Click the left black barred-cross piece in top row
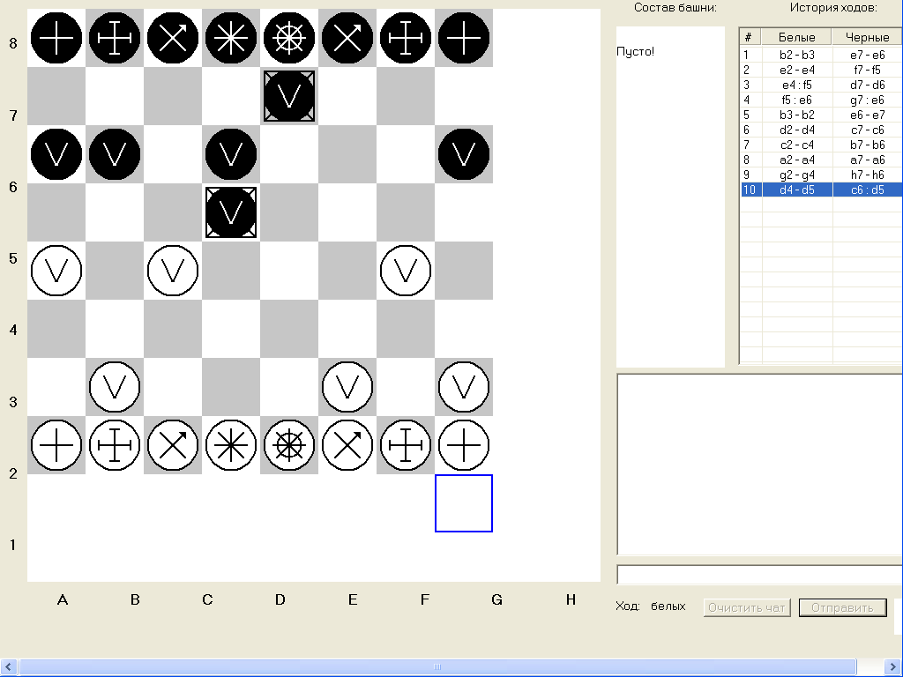The image size is (903, 677). pos(115,38)
